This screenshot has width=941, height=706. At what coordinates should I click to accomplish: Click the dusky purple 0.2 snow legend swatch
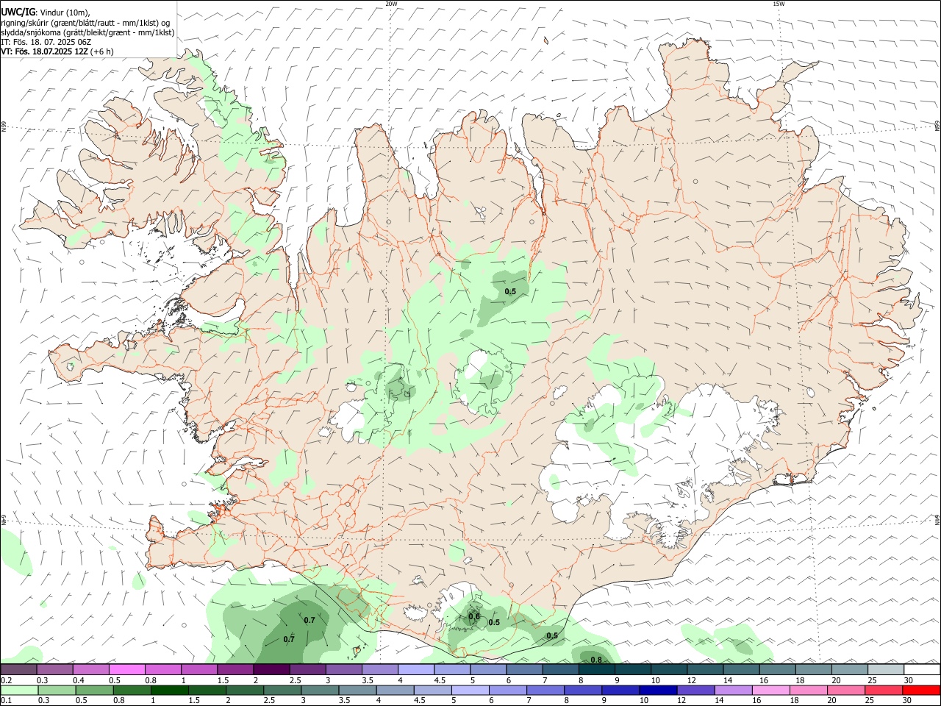(x=18, y=669)
